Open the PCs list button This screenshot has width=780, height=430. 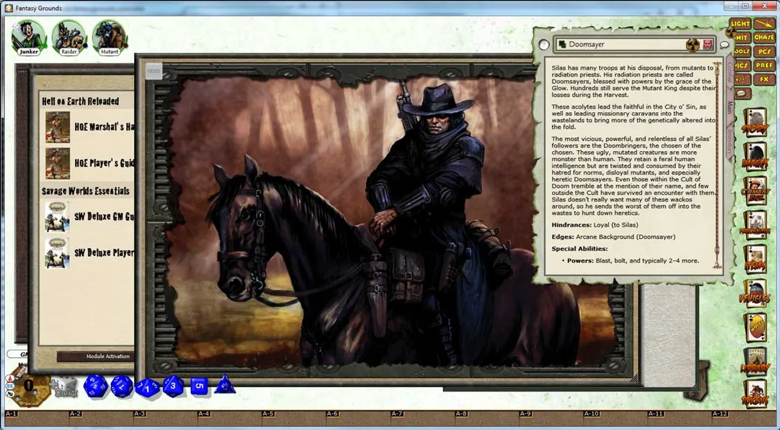coord(764,52)
